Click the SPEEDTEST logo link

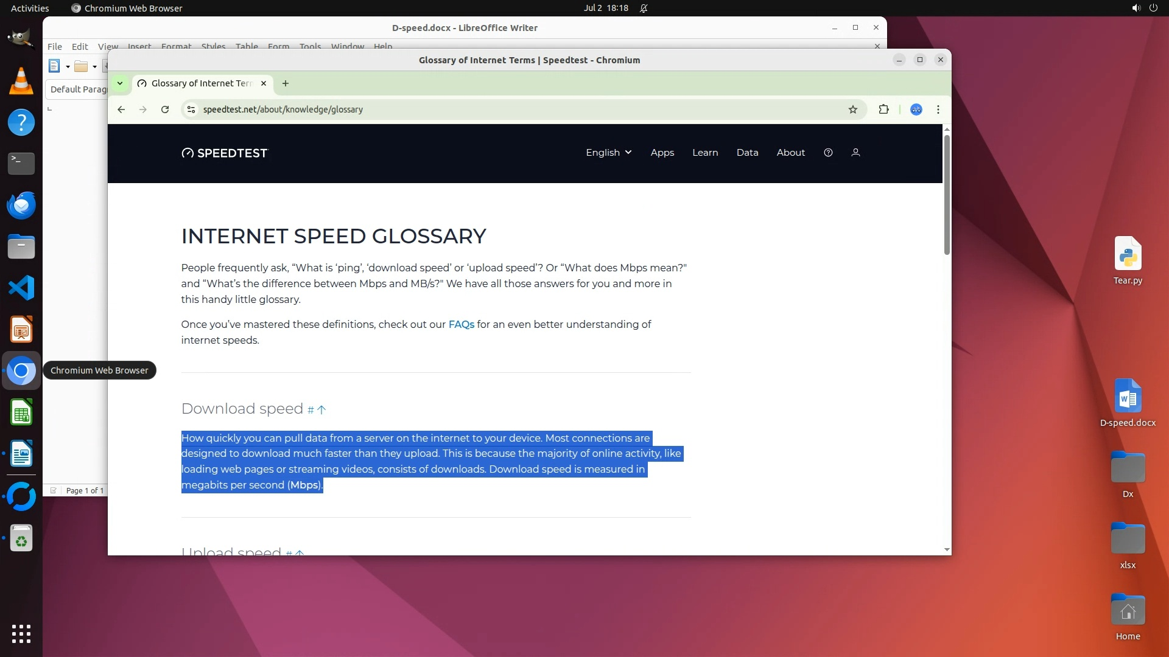(225, 153)
